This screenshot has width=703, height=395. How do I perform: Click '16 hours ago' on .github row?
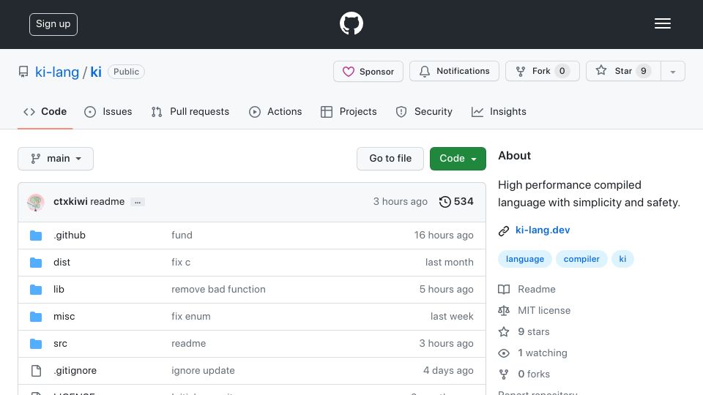pos(444,235)
